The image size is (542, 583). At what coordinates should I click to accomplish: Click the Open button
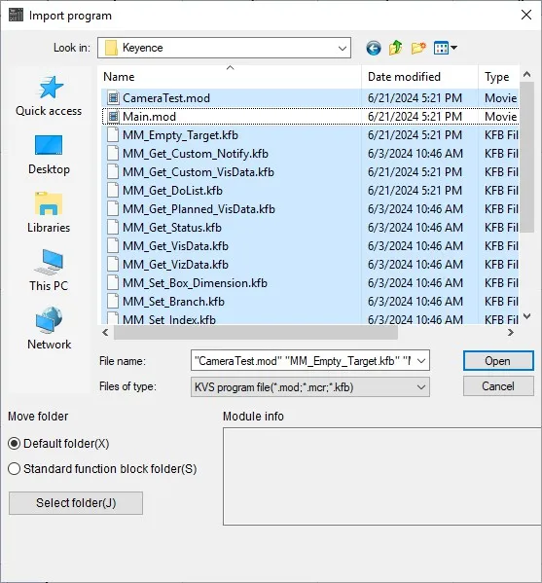tap(498, 361)
